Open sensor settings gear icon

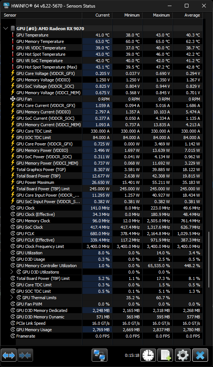(182, 355)
